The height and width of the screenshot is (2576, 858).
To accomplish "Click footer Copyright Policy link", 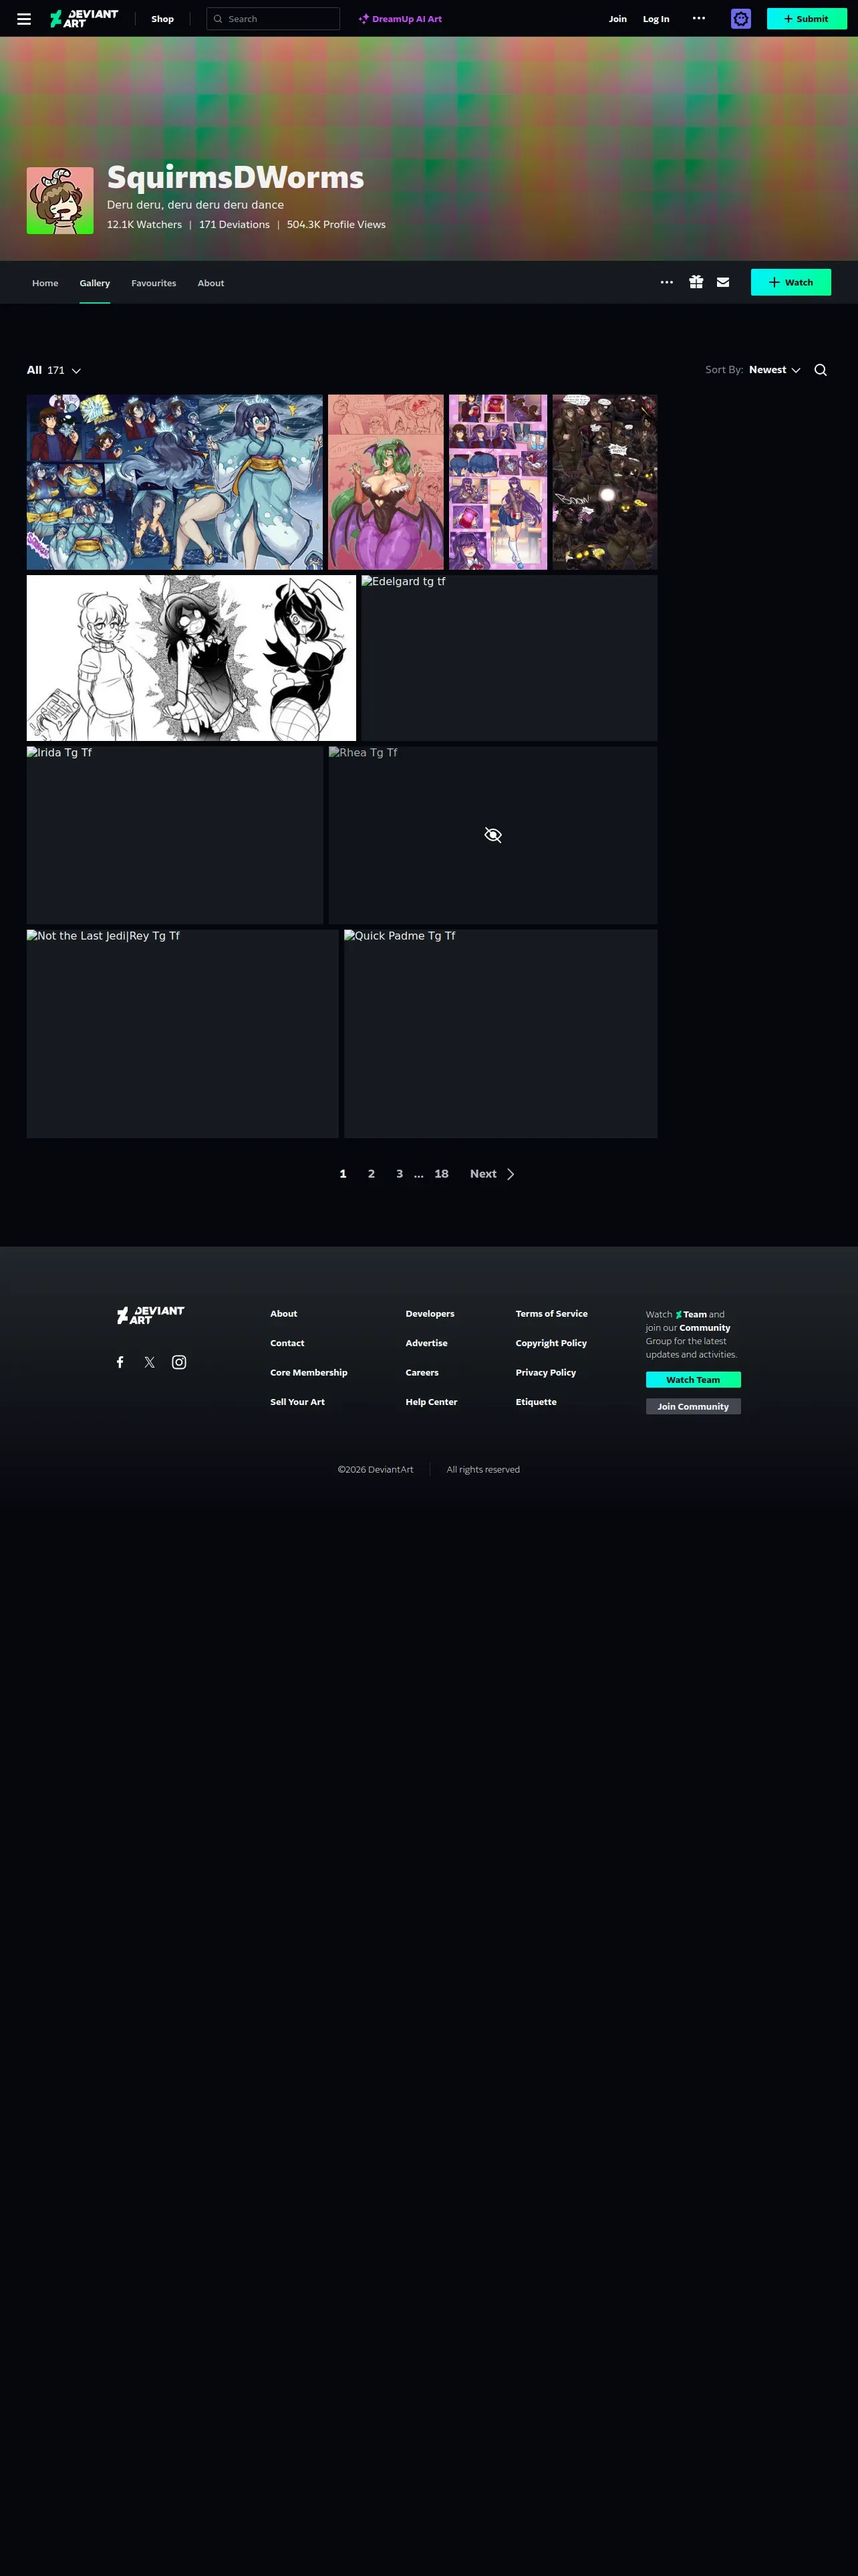I will coord(551,1343).
